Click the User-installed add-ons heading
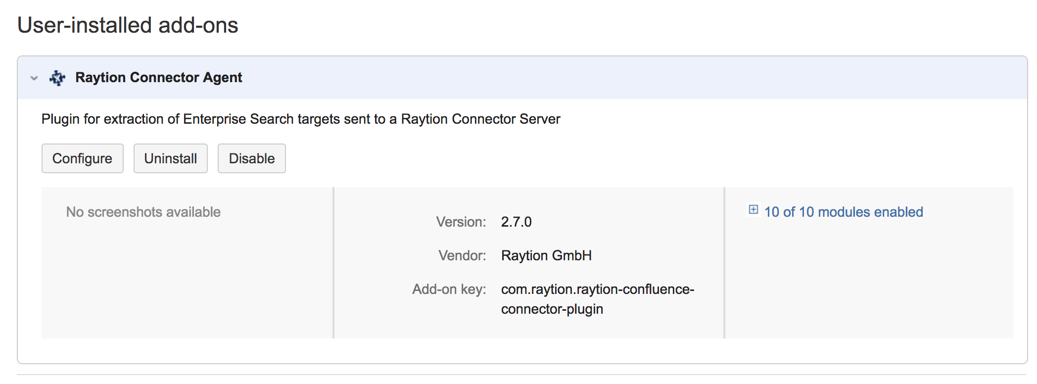1037x384 pixels. 128,25
